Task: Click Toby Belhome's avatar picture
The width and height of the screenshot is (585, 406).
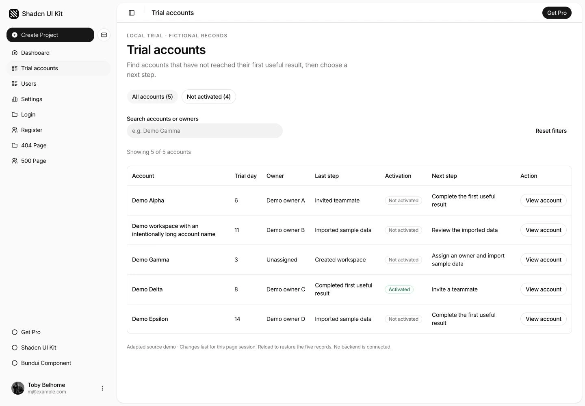Action: coord(18,388)
